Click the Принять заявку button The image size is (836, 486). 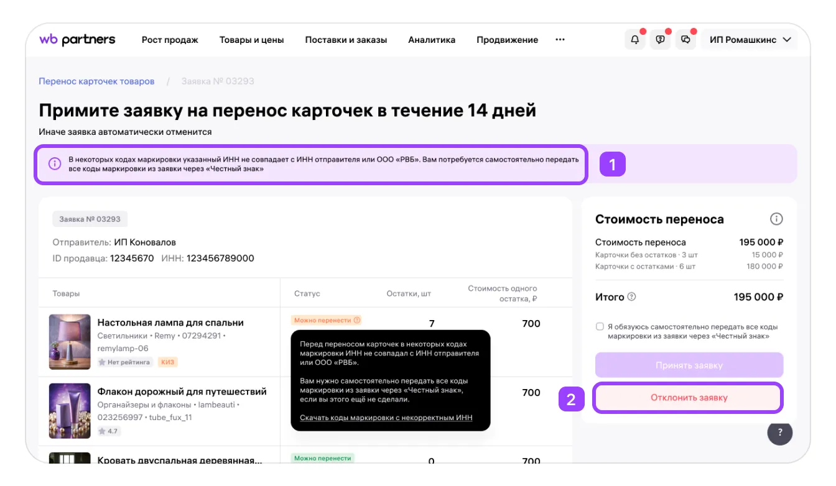coord(689,365)
